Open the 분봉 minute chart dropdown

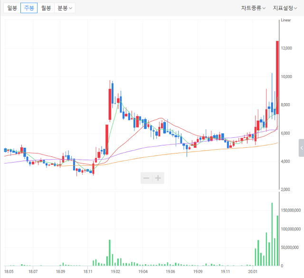pyautogui.click(x=65, y=8)
